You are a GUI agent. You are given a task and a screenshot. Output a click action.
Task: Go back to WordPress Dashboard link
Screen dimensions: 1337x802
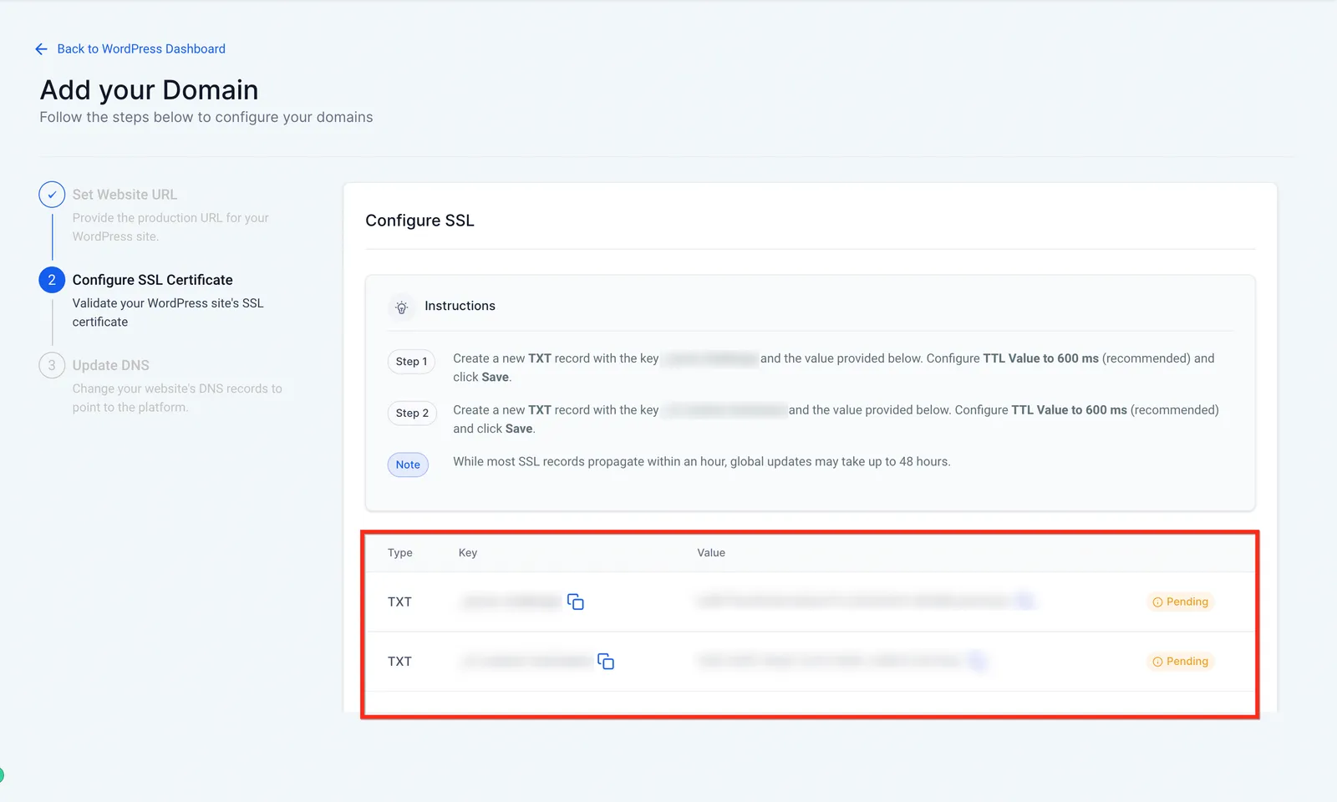click(x=141, y=49)
